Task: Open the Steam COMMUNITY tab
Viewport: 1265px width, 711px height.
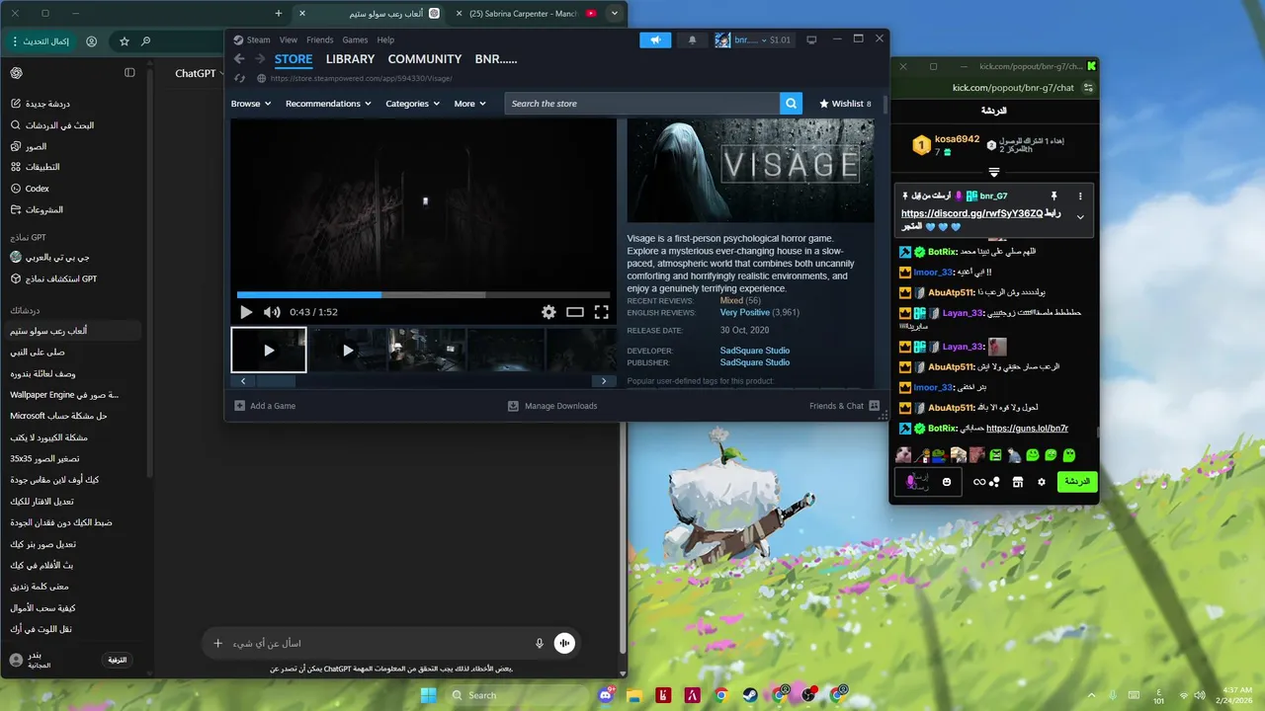Action: [x=425, y=59]
